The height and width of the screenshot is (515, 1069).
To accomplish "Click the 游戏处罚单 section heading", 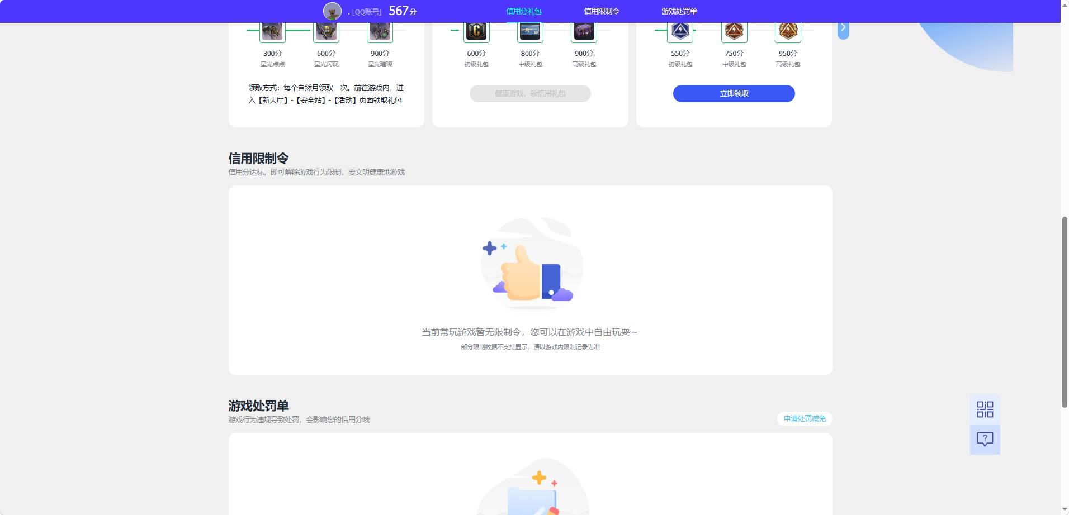I will (x=258, y=406).
